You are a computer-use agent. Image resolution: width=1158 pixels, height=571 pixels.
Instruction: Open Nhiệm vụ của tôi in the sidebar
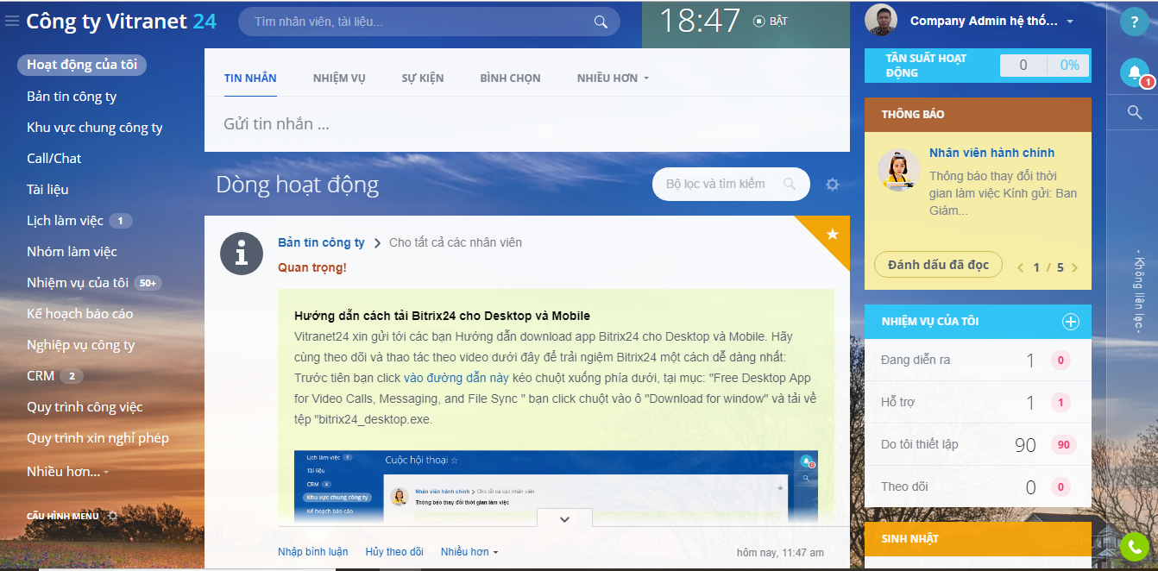point(78,283)
